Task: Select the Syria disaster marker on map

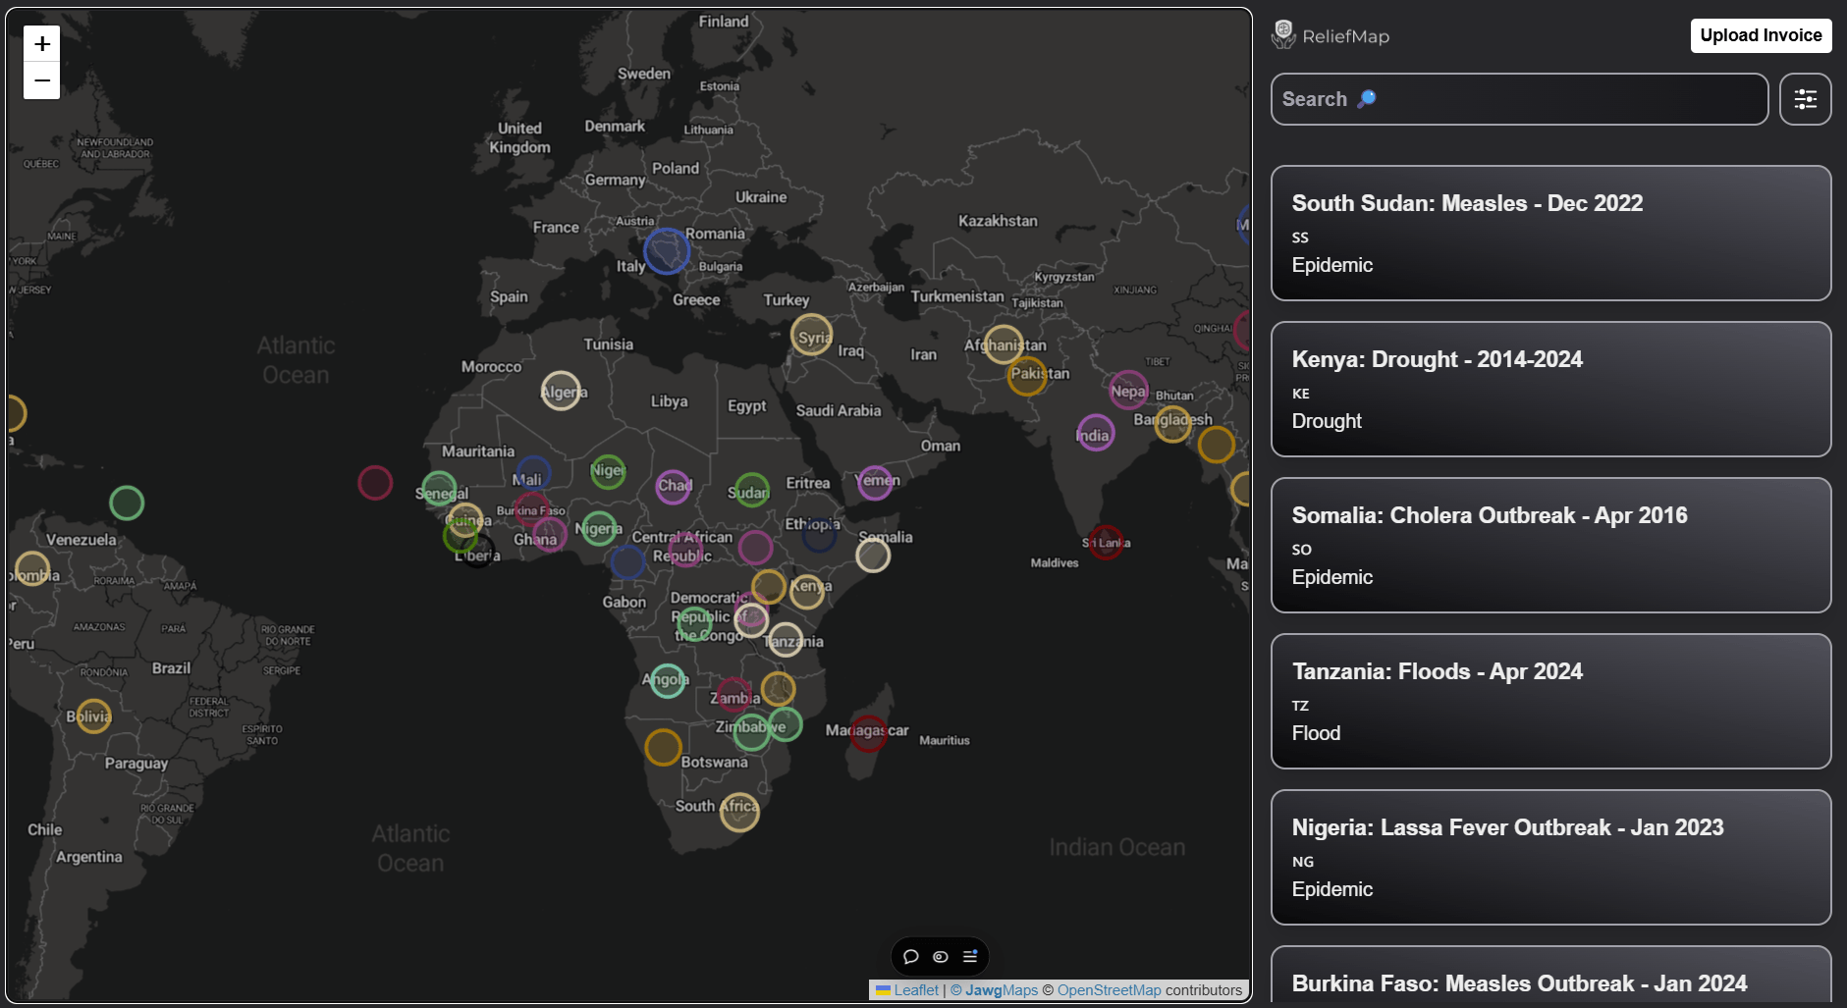Action: (811, 335)
